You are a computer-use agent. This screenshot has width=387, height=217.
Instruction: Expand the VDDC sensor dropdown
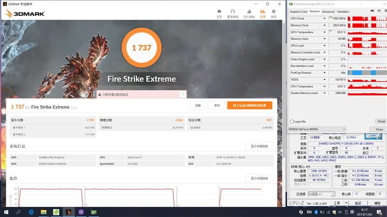tap(325, 80)
